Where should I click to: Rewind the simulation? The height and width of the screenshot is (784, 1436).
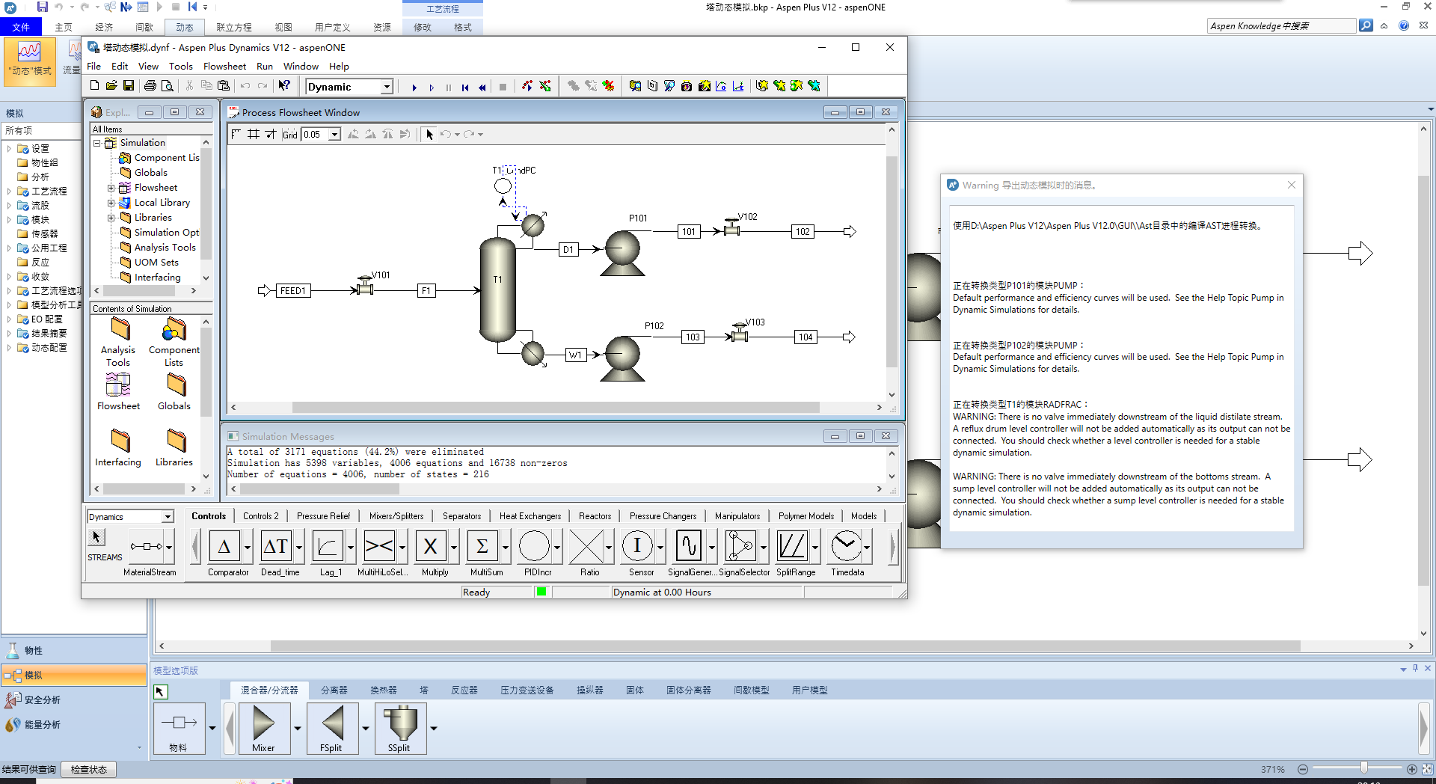(482, 87)
